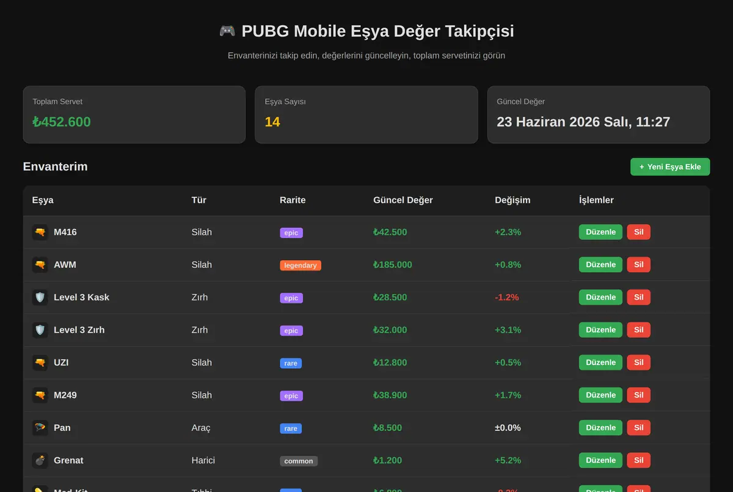Screen dimensions: 733x492
Task: Delete the M416 row with Sil
Action: [638, 232]
